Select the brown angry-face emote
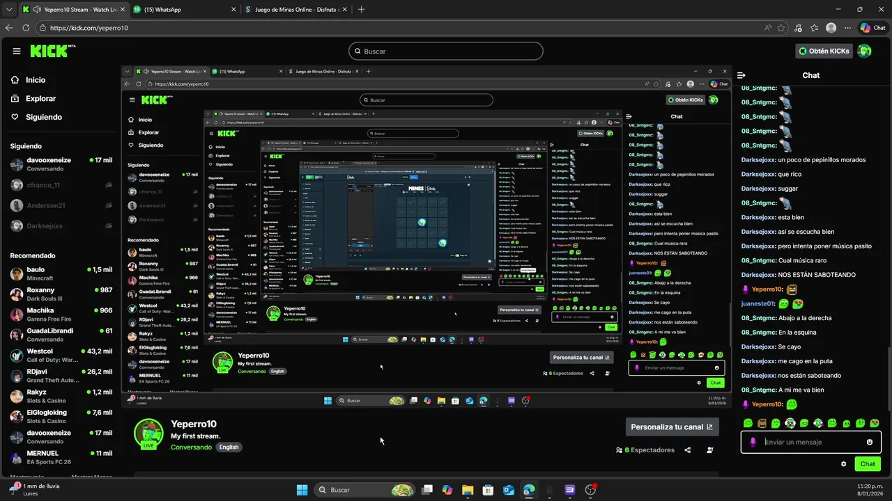The height and width of the screenshot is (501, 892). pos(762,423)
